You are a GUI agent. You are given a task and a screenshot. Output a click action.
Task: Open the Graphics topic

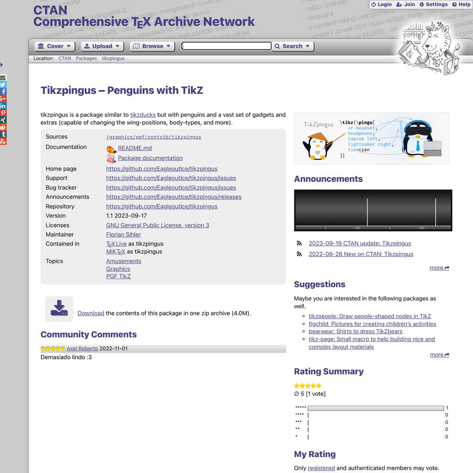tap(118, 269)
